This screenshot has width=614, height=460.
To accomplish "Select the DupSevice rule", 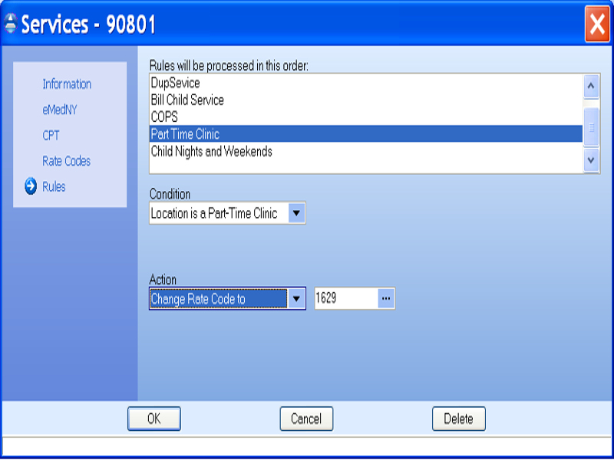I will click(366, 83).
